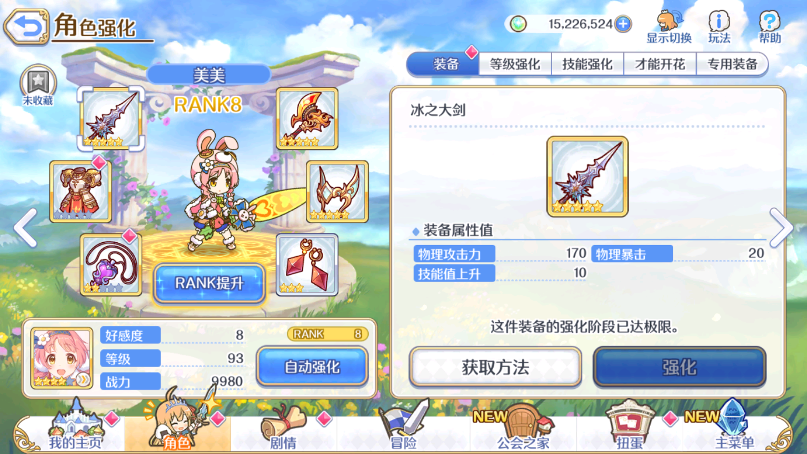The image size is (807, 454).
Task: Click the RANK提升 button
Action: pyautogui.click(x=209, y=283)
